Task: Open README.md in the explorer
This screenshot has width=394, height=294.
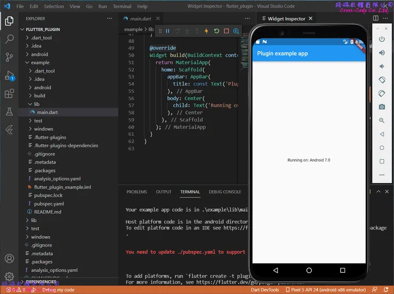Action: [47, 212]
